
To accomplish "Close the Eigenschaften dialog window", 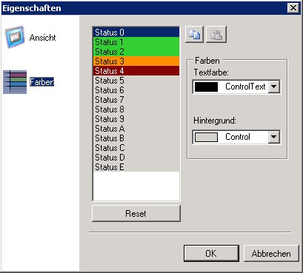I will tap(293, 8).
